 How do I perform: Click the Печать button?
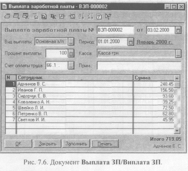[105, 144]
